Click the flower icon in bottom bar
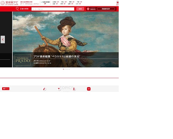173x139 pixels. pos(59,89)
